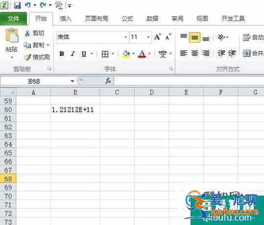Image resolution: width=264 pixels, height=225 pixels.
Task: Open the green 文件 menu button
Action: coord(14,19)
